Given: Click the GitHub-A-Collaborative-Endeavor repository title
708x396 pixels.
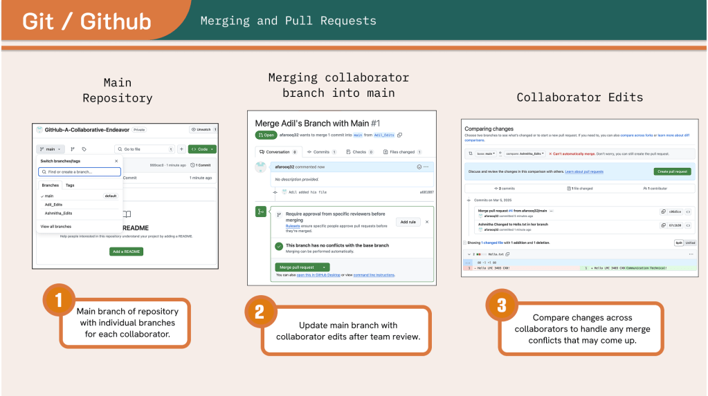Looking at the screenshot, I should pos(87,130).
